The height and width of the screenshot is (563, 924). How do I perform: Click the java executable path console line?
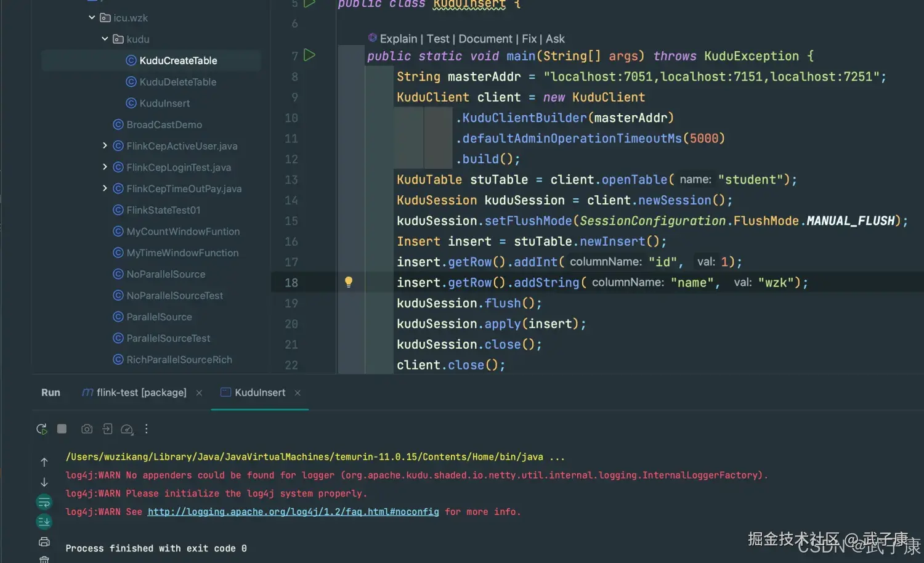[315, 457]
